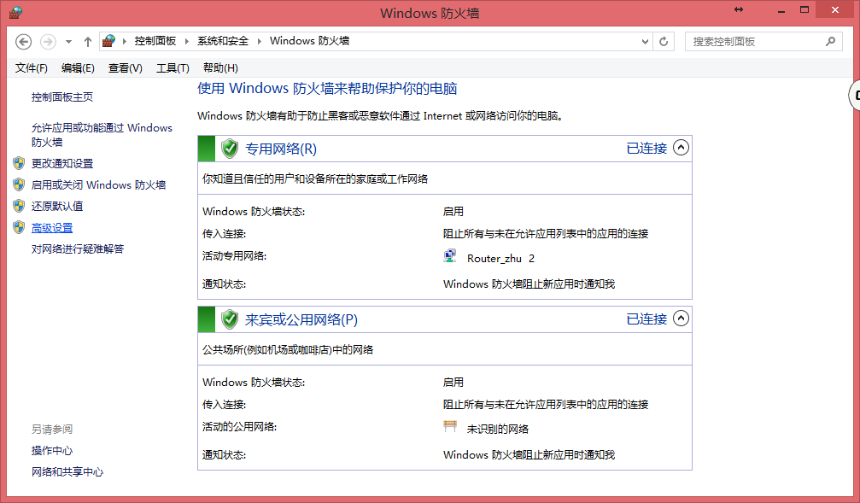Click green check shield of 来宾或公用网络

pos(230,319)
